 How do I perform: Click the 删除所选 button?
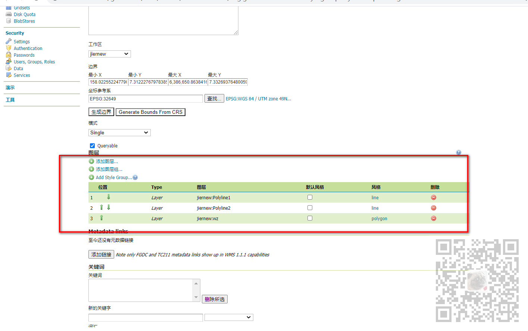pos(215,299)
